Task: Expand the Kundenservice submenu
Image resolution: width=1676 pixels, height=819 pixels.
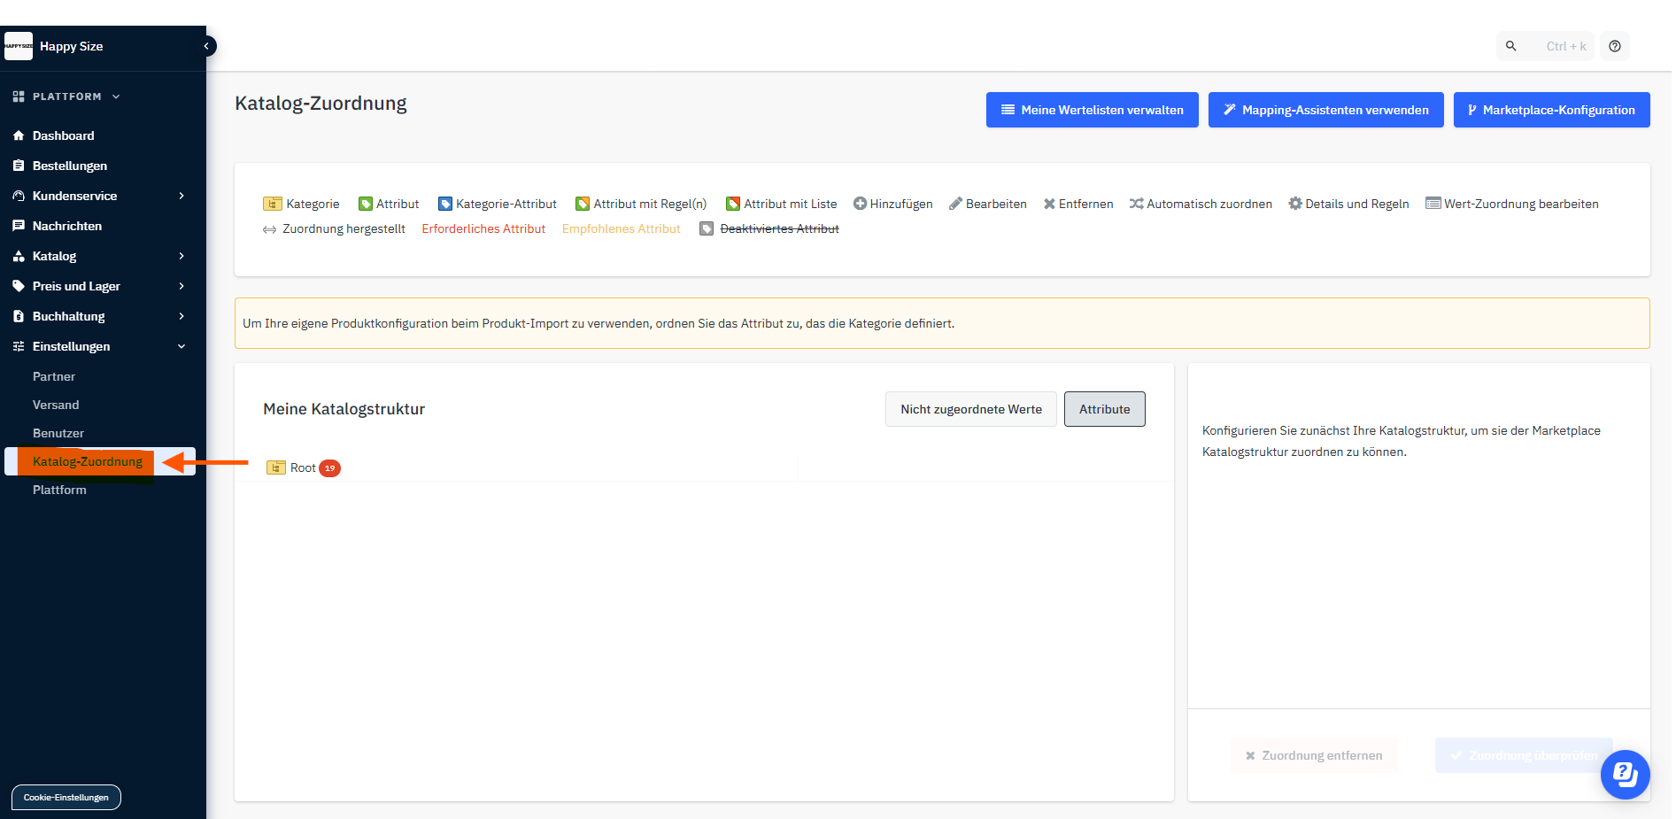Action: pyautogui.click(x=182, y=196)
